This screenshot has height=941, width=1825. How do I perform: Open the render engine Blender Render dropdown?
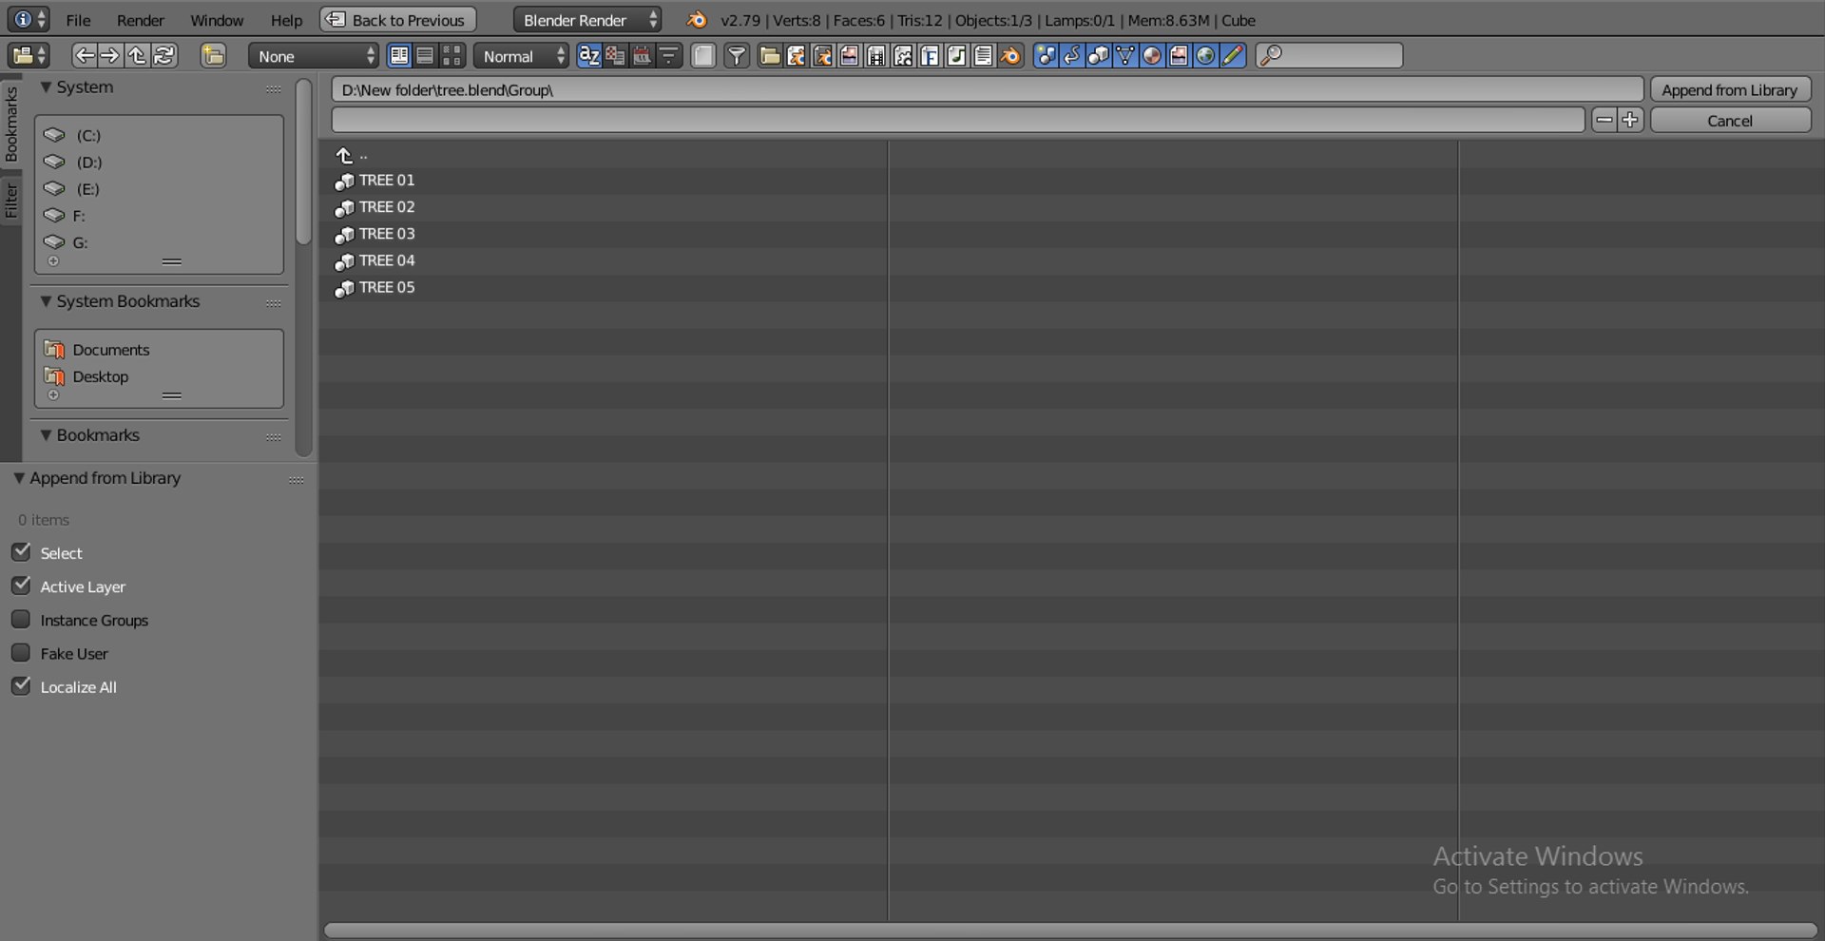point(587,20)
